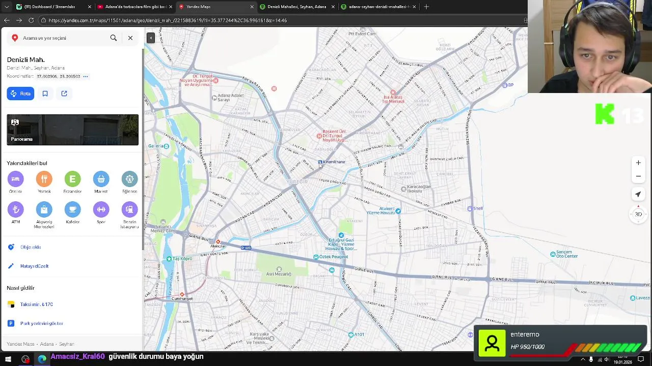Toggle the 3D map tilt
Image resolution: width=652 pixels, height=366 pixels.
pos(638,214)
